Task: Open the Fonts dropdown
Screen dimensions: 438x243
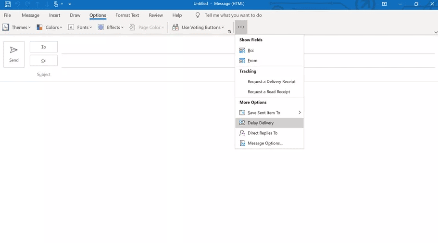Action: pyautogui.click(x=80, y=27)
